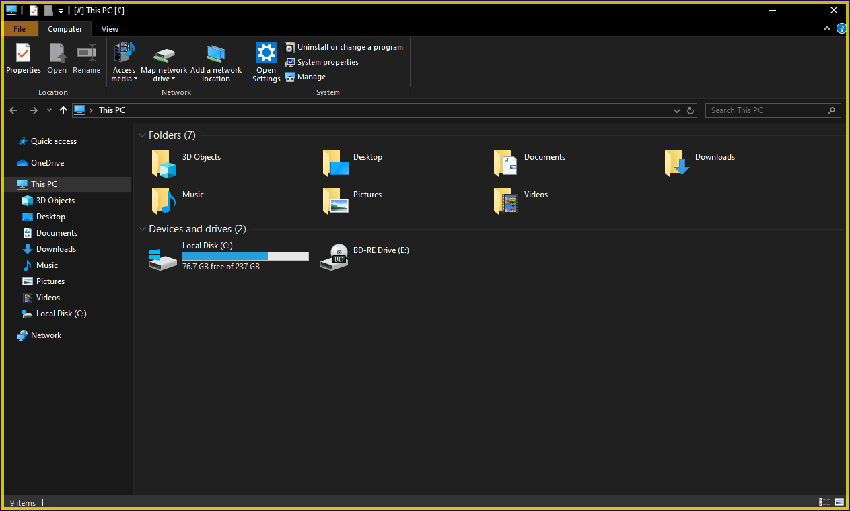
Task: Click the This PC system icon in title bar
Action: [x=11, y=11]
